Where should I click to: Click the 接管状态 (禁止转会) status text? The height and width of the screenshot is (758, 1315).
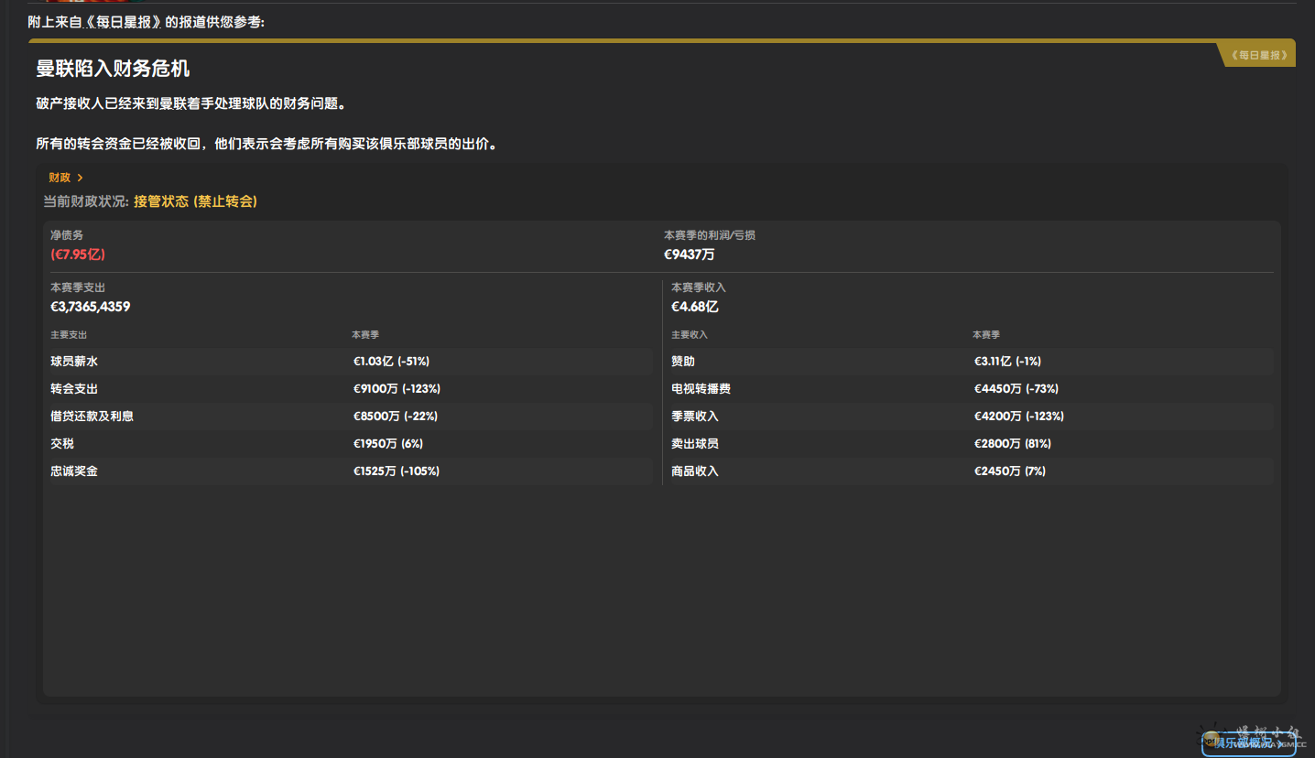(x=195, y=201)
